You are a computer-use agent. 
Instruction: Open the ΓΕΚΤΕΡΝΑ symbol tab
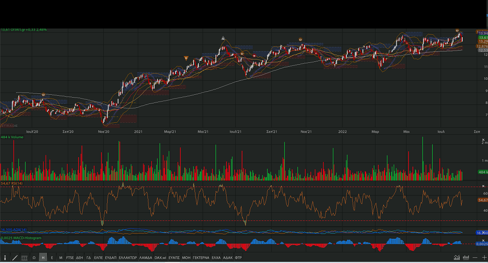[201, 257]
